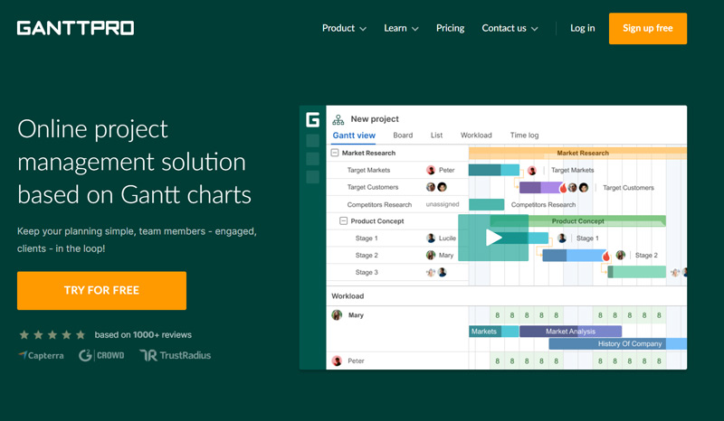Switch to the List tab
724x421 pixels.
pos(436,136)
